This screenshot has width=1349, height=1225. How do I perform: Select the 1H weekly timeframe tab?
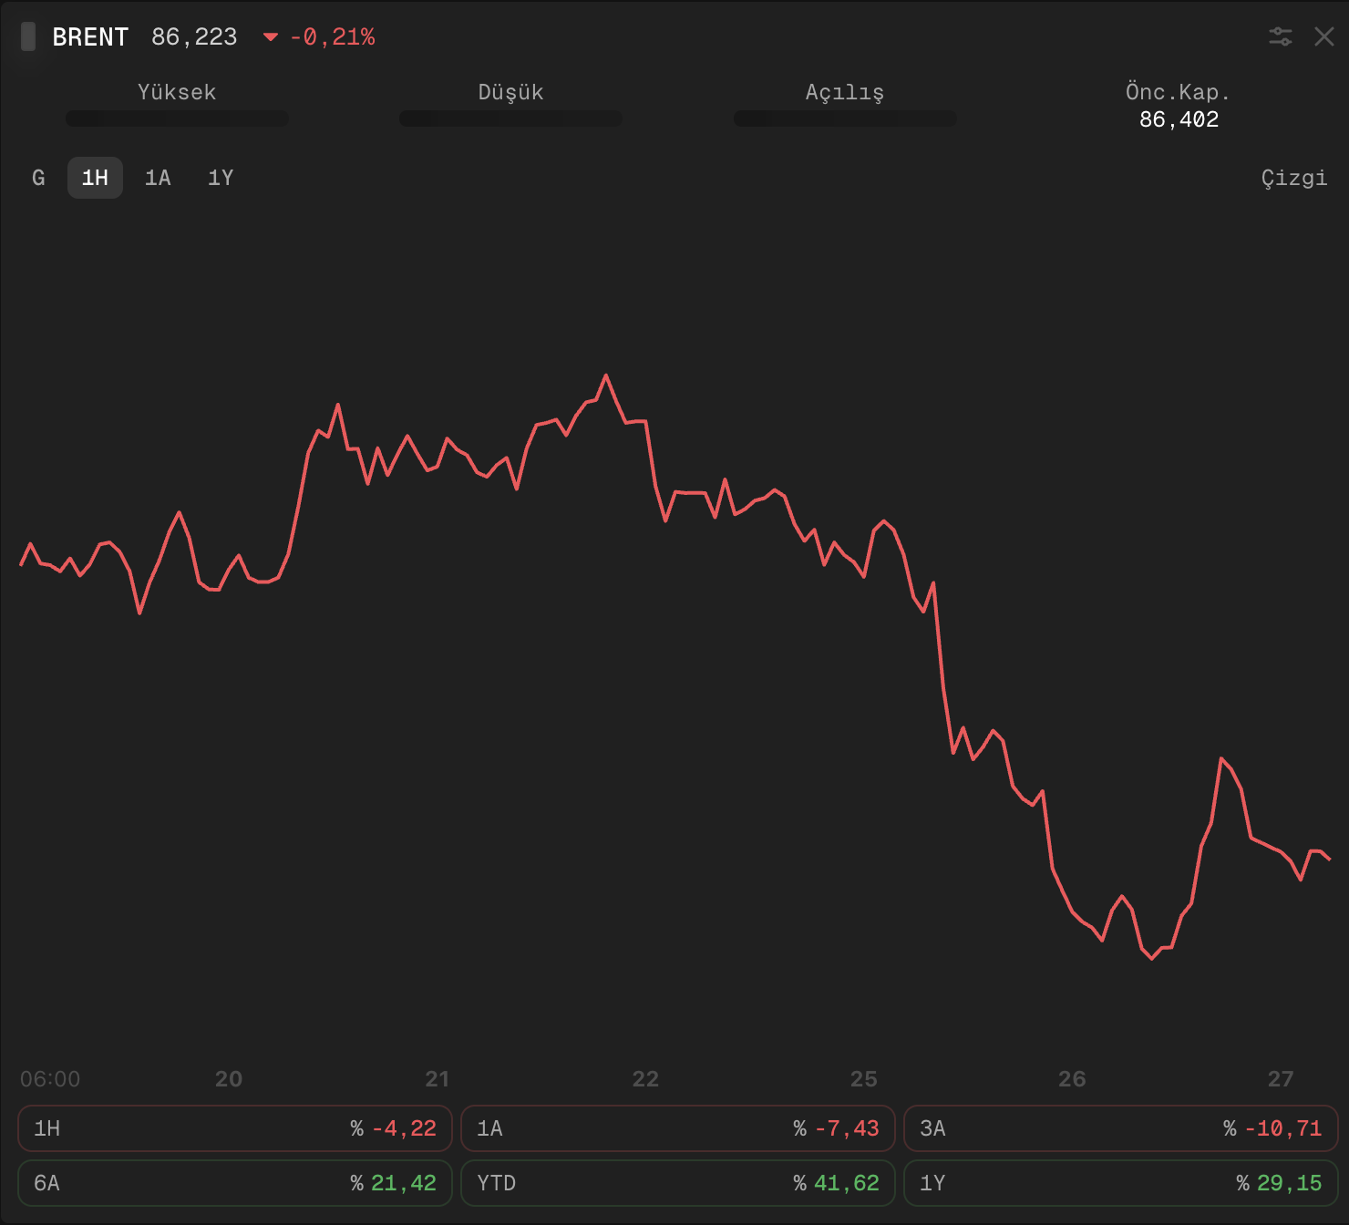95,178
